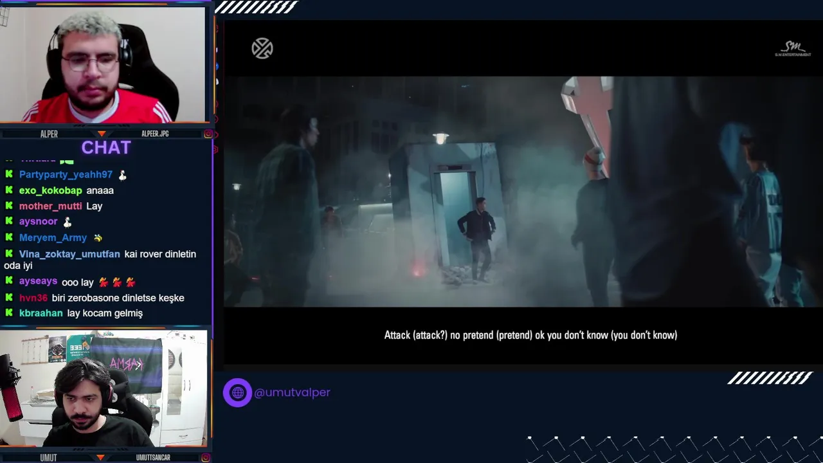Select the aysnoor username
This screenshot has width=823, height=463.
point(39,221)
